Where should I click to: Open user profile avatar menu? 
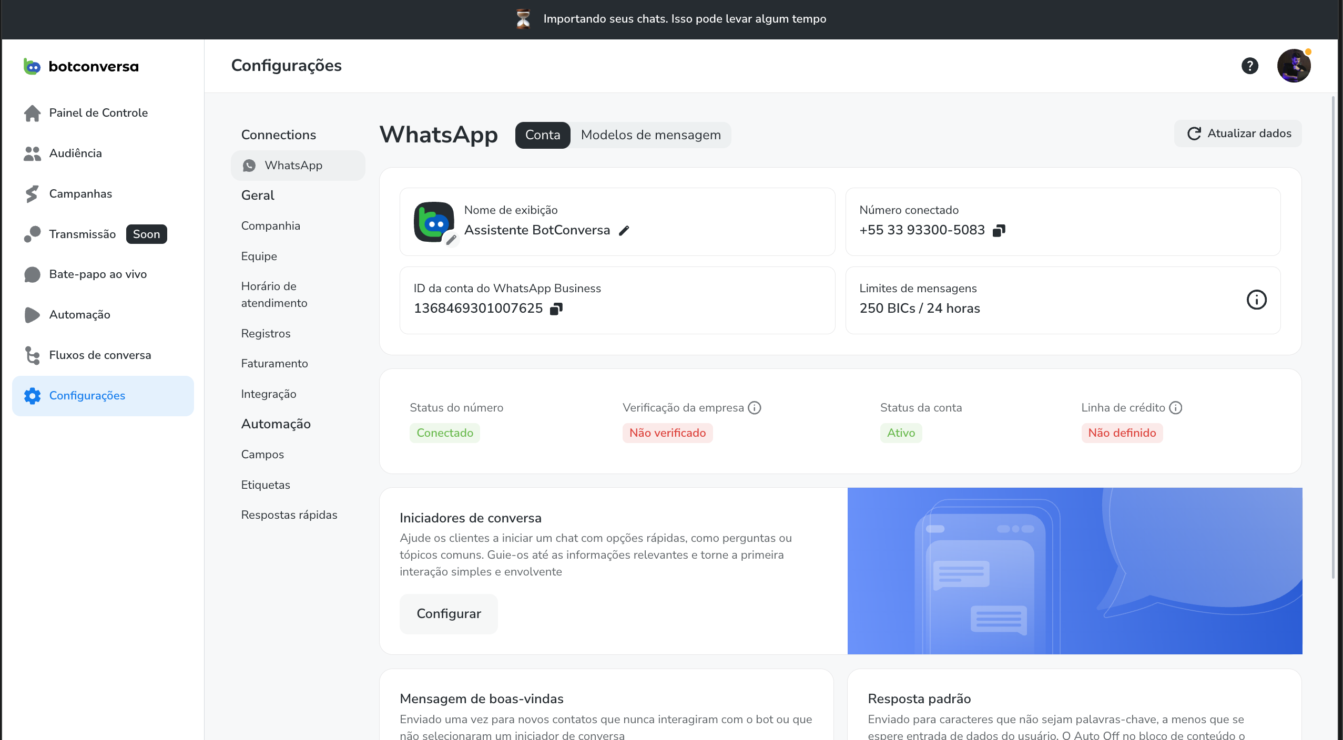1294,66
